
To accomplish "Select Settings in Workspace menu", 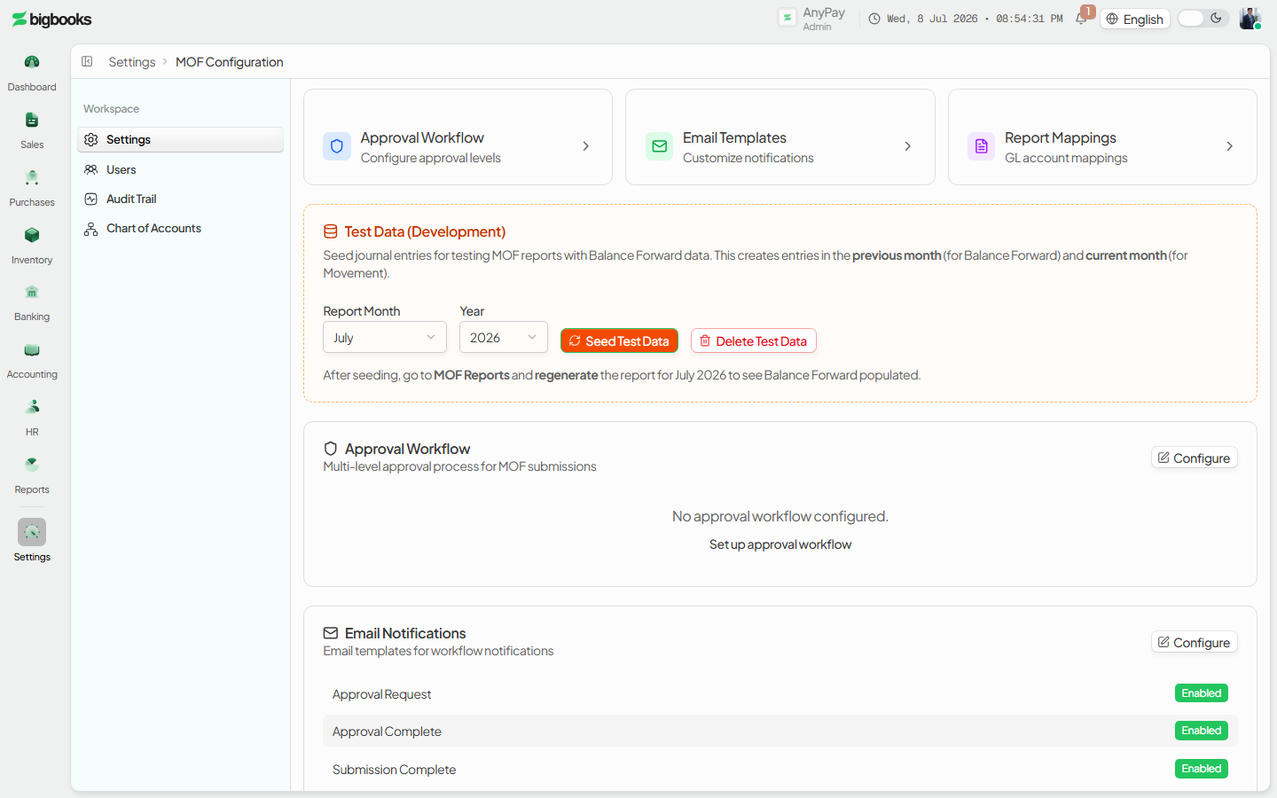I will [181, 139].
